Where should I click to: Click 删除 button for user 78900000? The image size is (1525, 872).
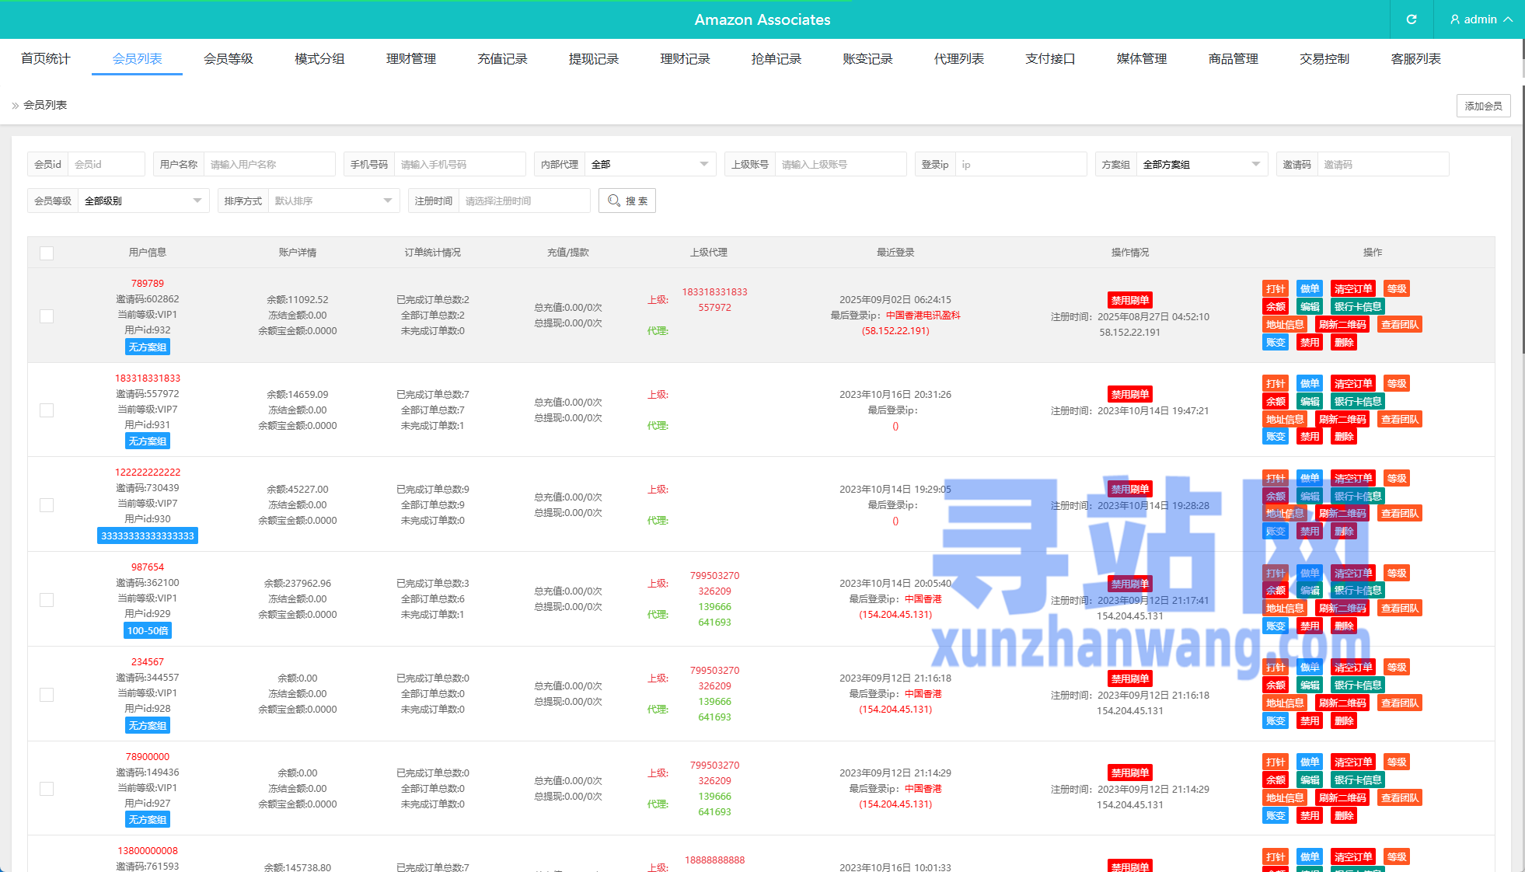tap(1344, 816)
